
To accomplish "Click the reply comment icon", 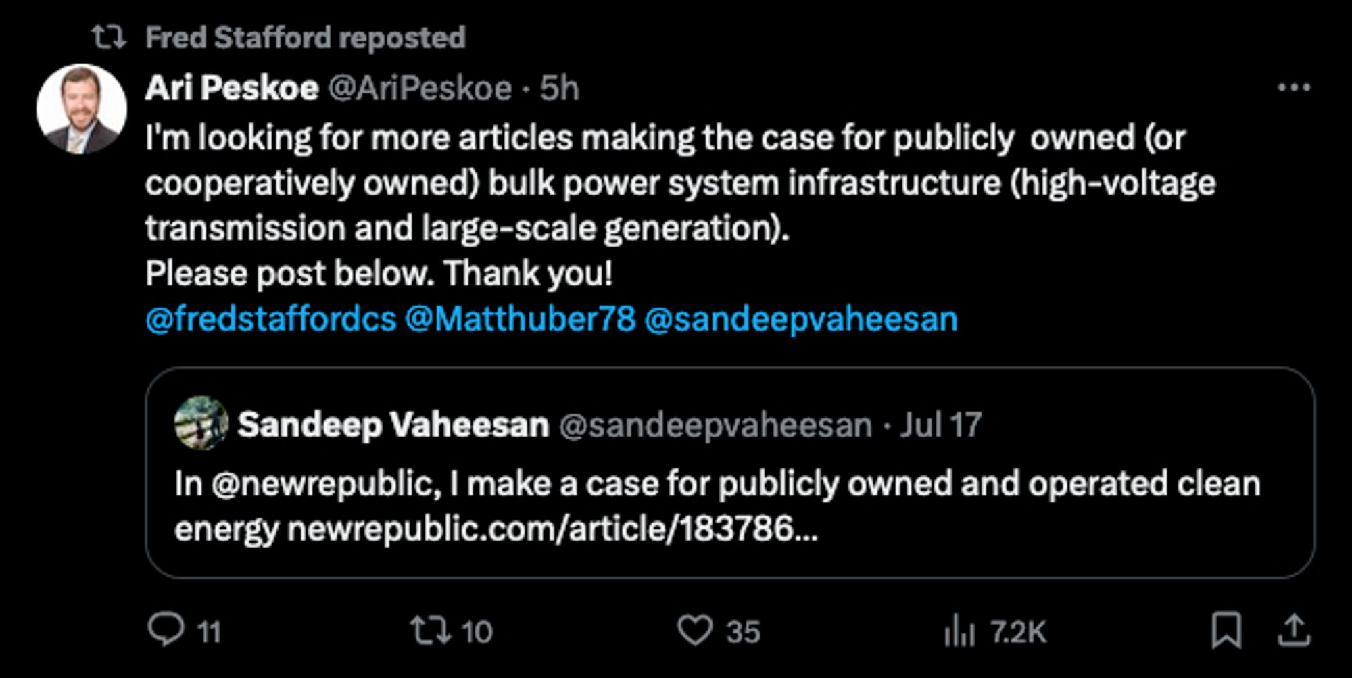I will click(166, 630).
